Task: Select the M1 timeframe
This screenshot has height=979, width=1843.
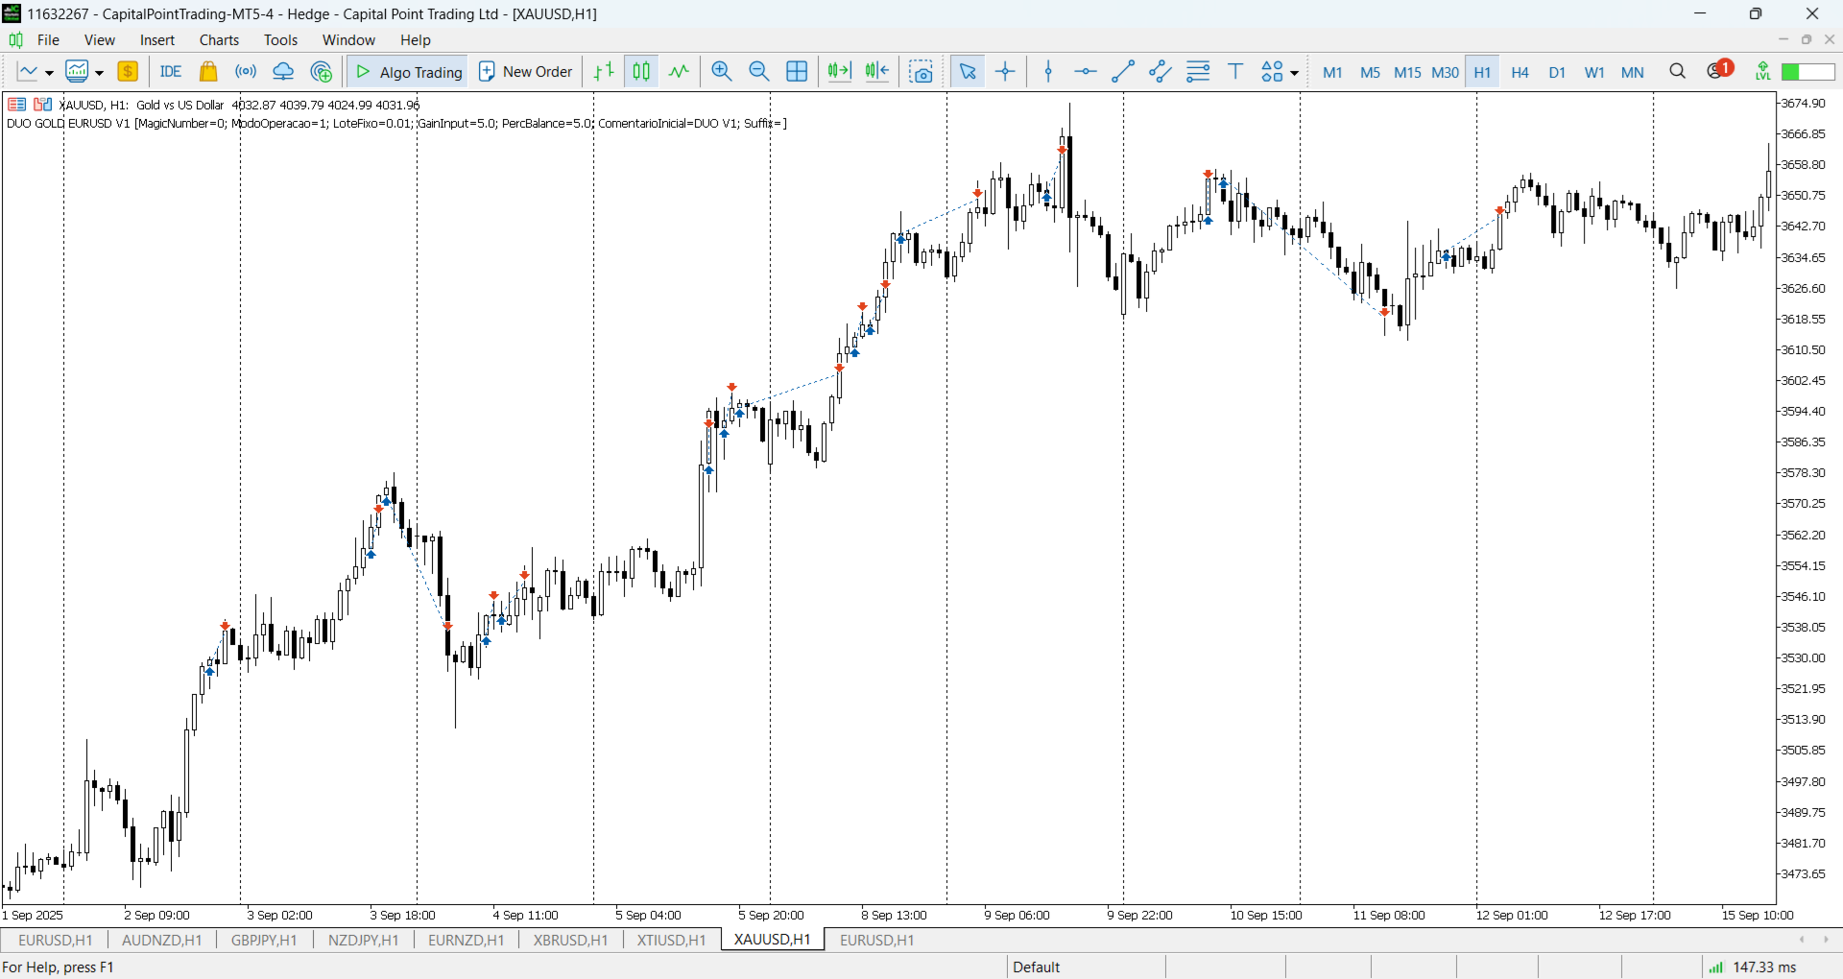Action: 1332,73
